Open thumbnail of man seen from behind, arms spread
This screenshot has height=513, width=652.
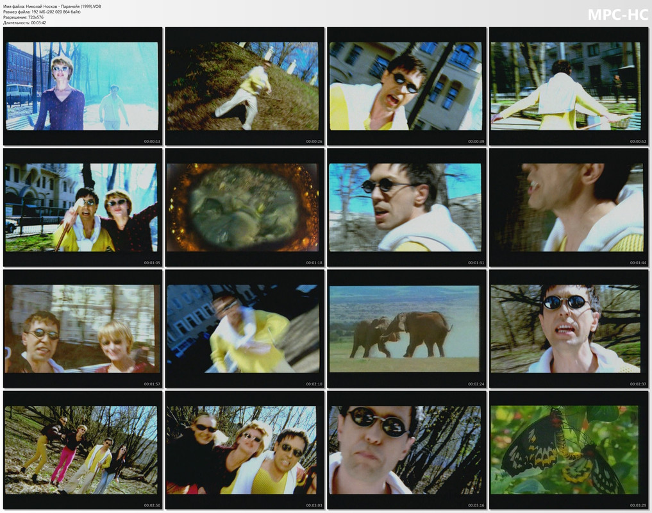(x=569, y=86)
